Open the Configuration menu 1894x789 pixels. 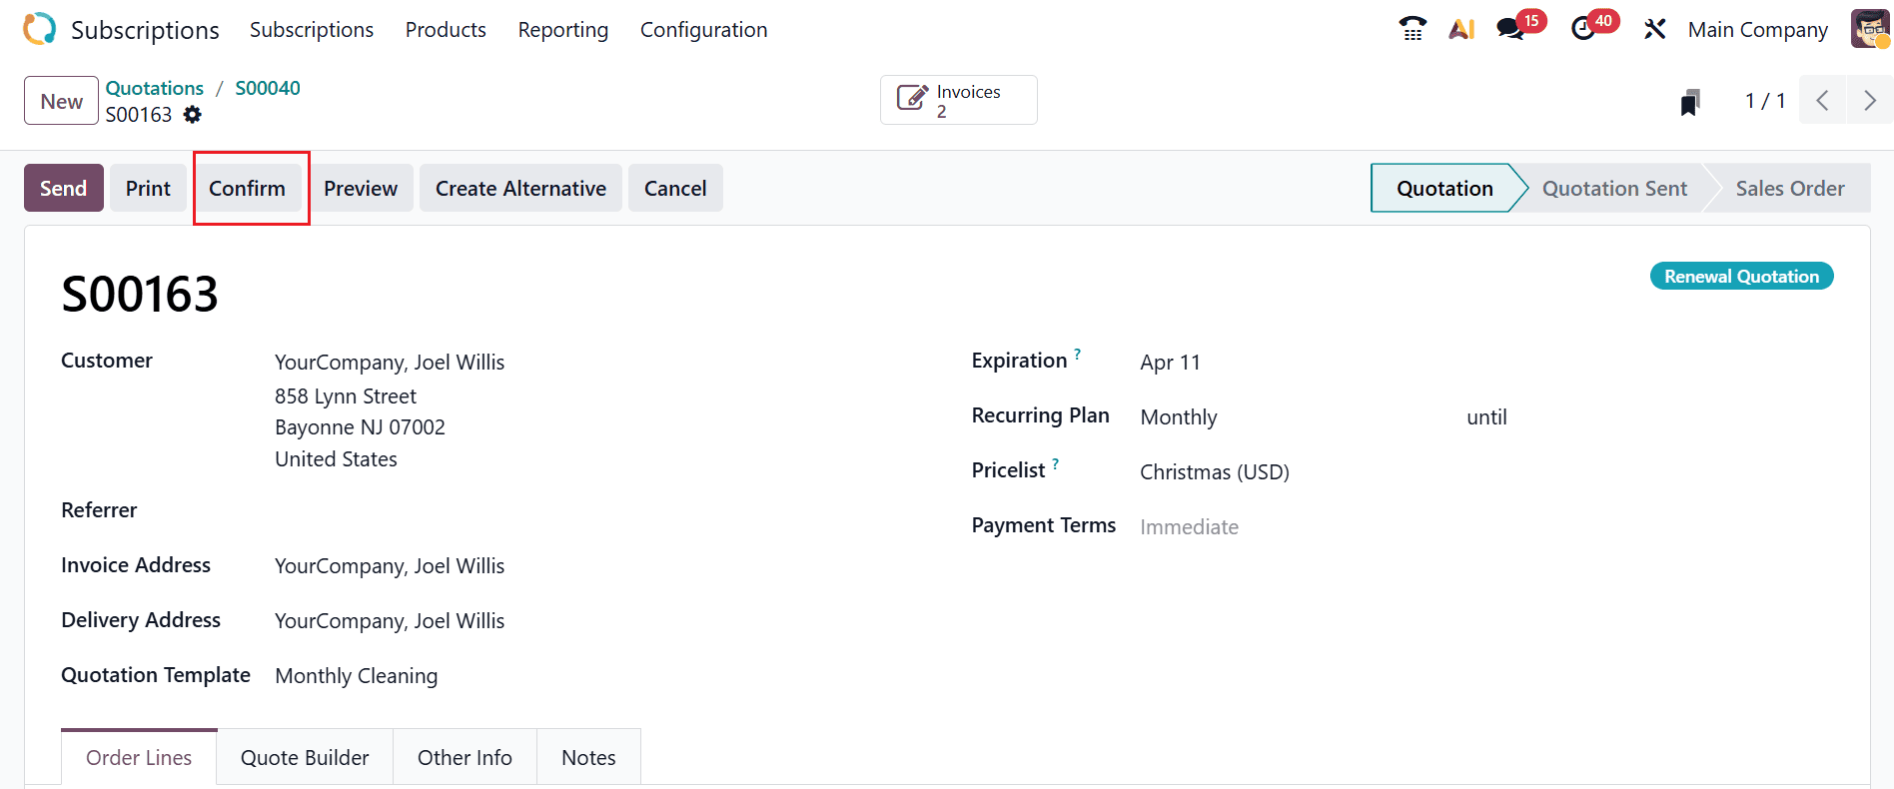click(x=703, y=30)
